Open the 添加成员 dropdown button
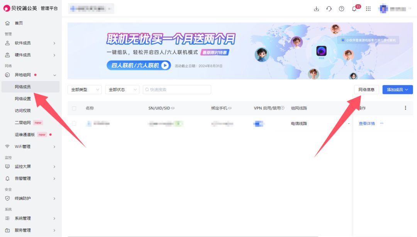 pyautogui.click(x=398, y=90)
